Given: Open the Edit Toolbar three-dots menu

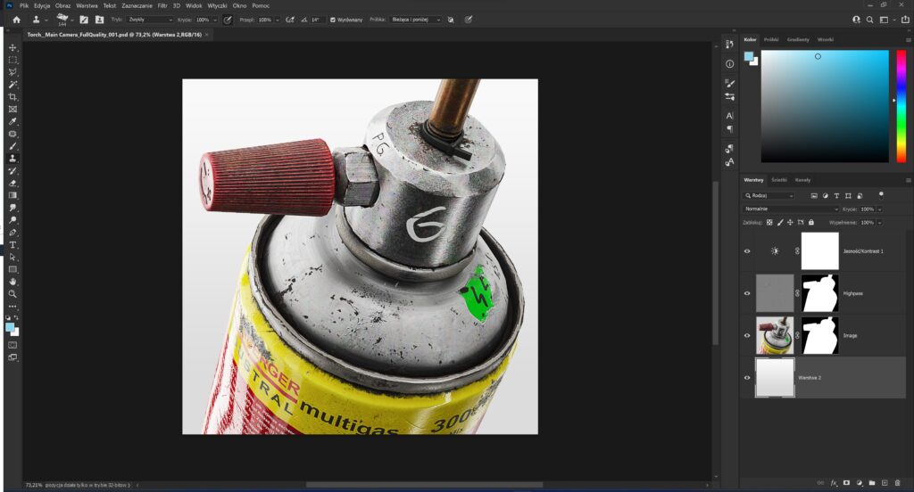Looking at the screenshot, I should coord(12,307).
